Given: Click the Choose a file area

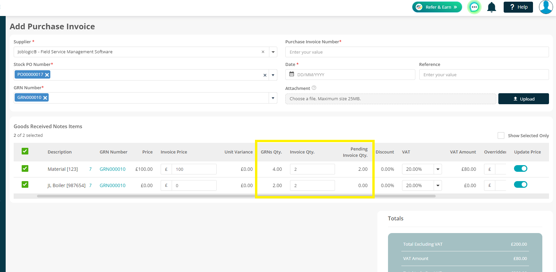Looking at the screenshot, I should (x=391, y=99).
